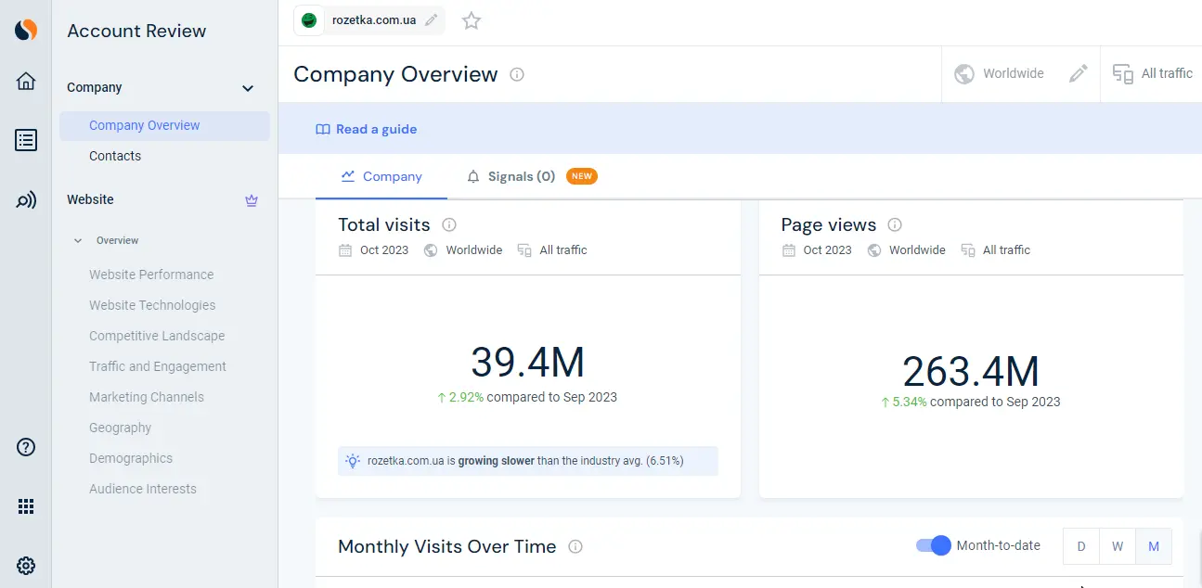
Task: Star the rozetka.com.ua company as favorite
Action: [x=472, y=20]
